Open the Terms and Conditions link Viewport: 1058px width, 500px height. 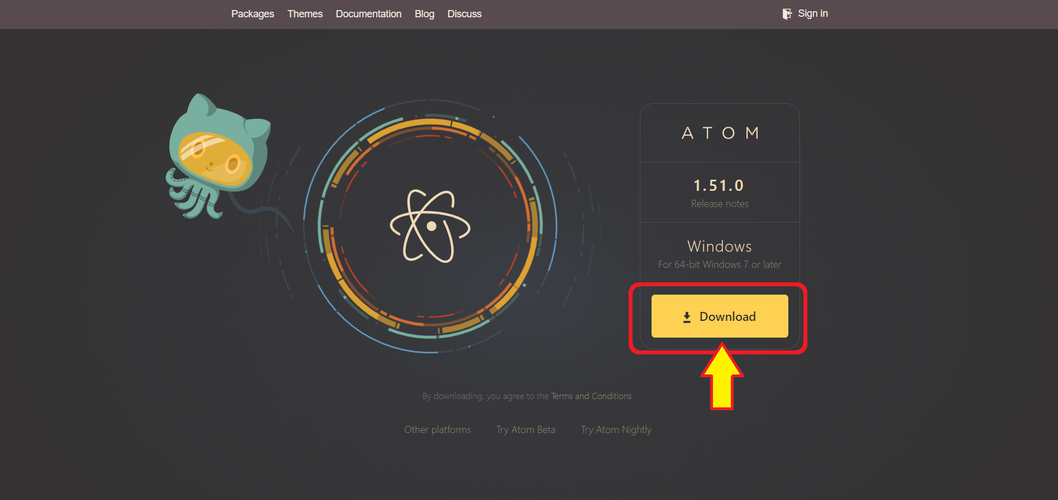click(x=591, y=396)
